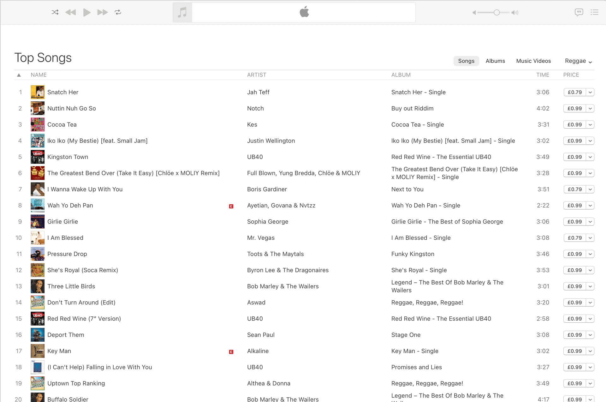Image resolution: width=606 pixels, height=402 pixels.
Task: Click the Girlie Girlie album artwork
Action: click(x=38, y=222)
